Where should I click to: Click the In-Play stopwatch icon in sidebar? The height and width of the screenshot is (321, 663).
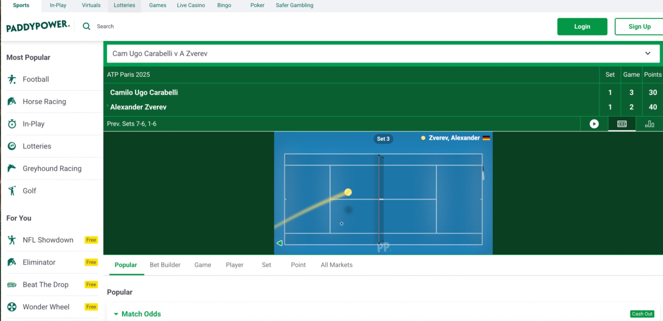(12, 124)
